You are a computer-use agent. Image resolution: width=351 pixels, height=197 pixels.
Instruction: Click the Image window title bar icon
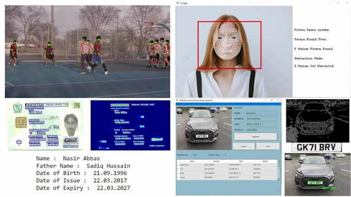click(178, 3)
